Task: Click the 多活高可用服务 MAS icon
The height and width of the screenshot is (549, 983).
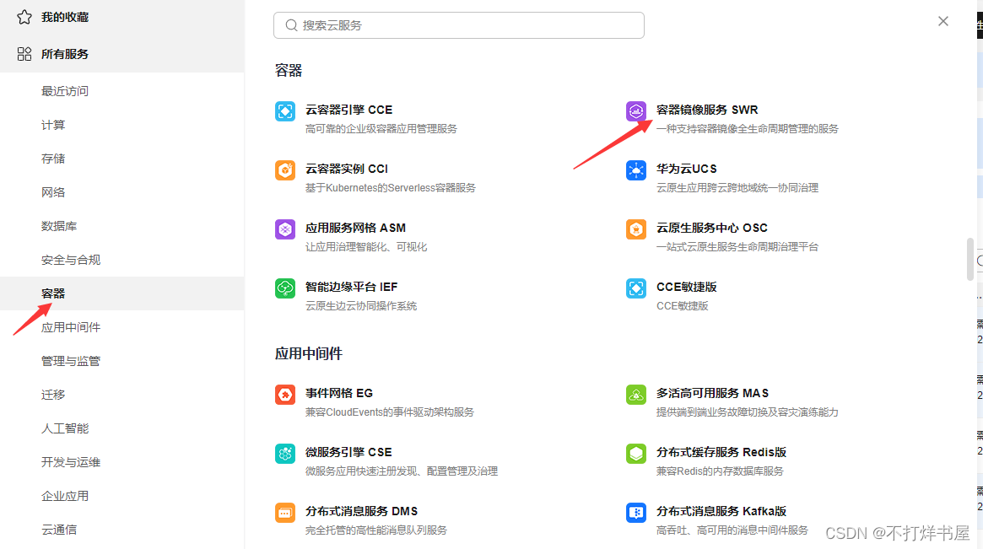Action: [636, 395]
